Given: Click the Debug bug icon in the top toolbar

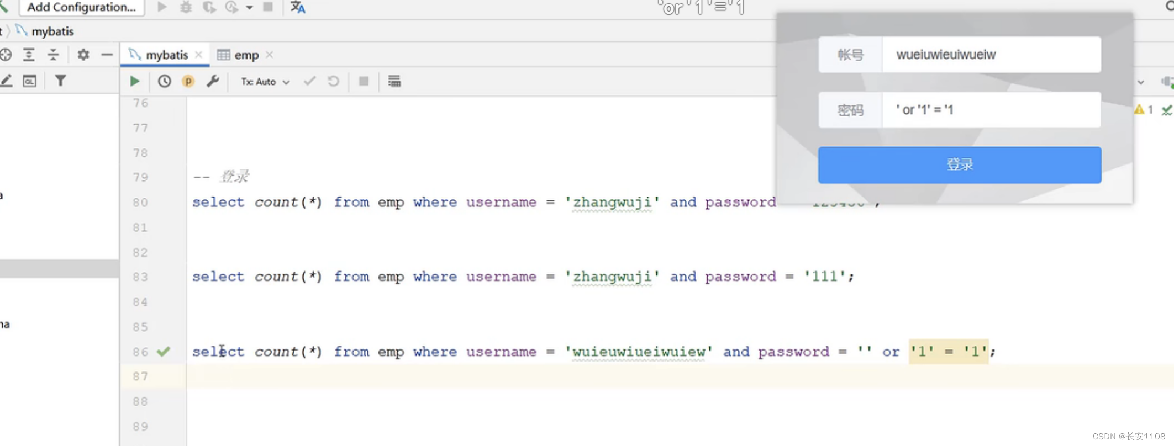Looking at the screenshot, I should (186, 7).
